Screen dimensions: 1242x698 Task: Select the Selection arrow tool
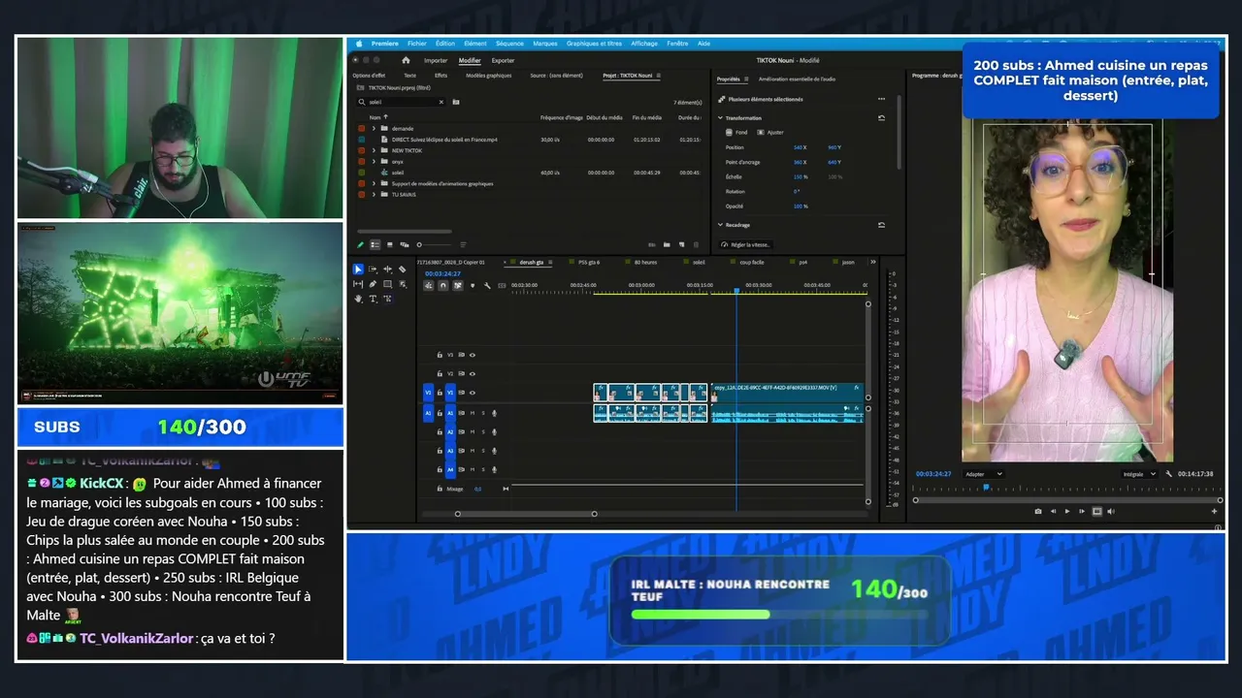click(358, 270)
